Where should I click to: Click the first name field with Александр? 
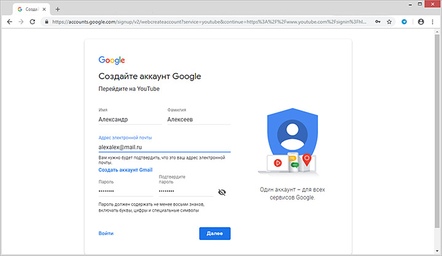[x=130, y=119]
